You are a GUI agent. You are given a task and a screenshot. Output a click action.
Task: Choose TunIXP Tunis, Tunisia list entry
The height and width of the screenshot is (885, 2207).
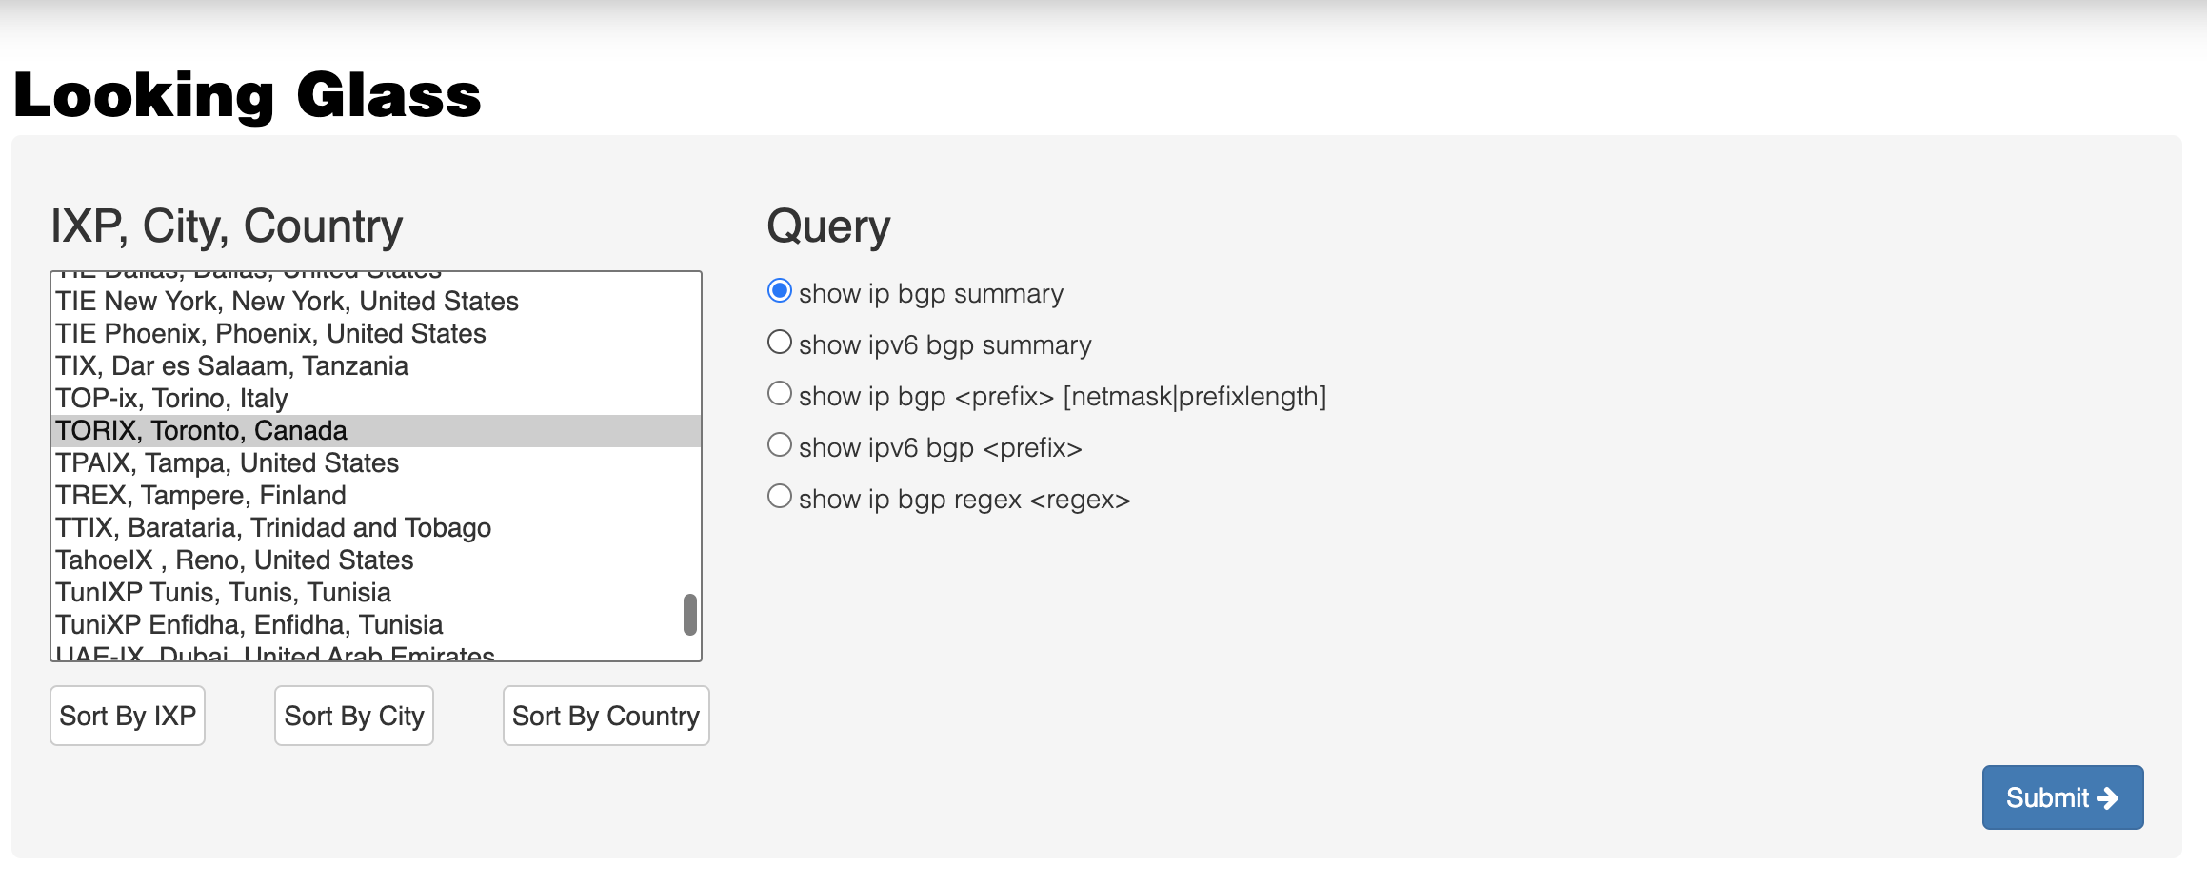pyautogui.click(x=223, y=593)
